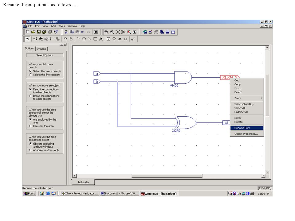Click the Copy toolbar icon
The height and width of the screenshot is (221, 295).
[72, 32]
